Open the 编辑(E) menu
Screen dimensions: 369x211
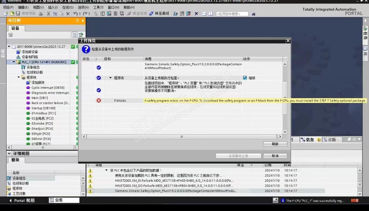point(23,7)
